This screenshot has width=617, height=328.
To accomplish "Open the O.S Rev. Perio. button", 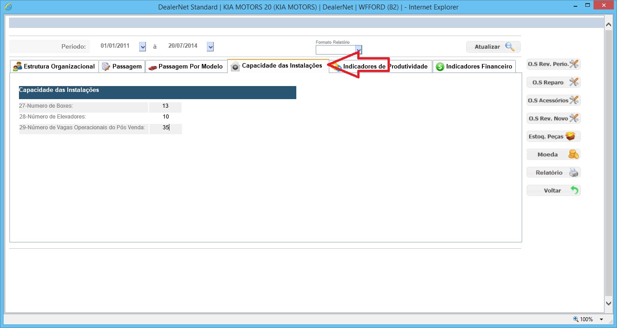I will point(553,64).
